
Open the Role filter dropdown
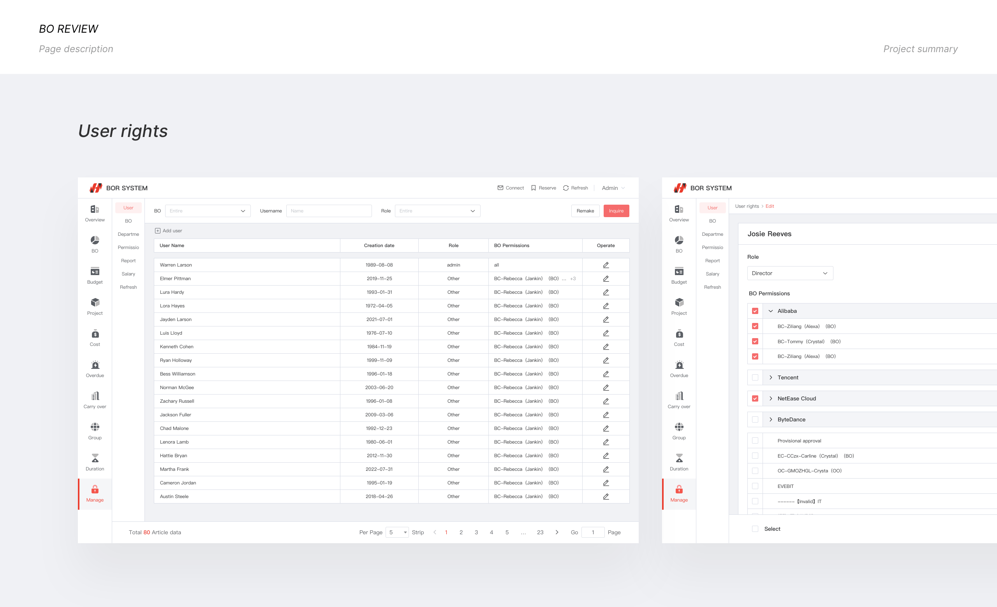[x=437, y=211]
